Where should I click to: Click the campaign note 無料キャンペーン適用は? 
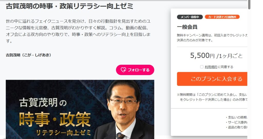pos(212,38)
